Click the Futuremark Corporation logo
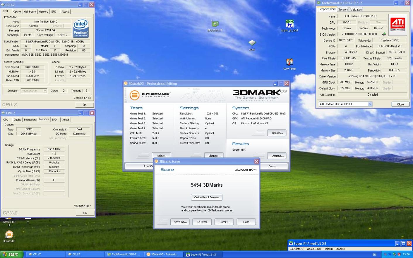 (150, 95)
